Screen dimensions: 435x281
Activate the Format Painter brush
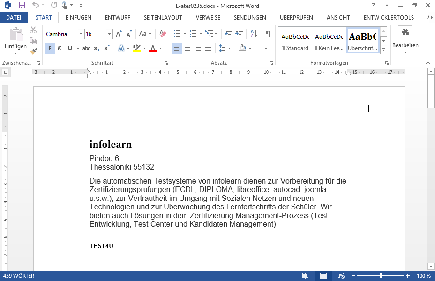(x=33, y=52)
